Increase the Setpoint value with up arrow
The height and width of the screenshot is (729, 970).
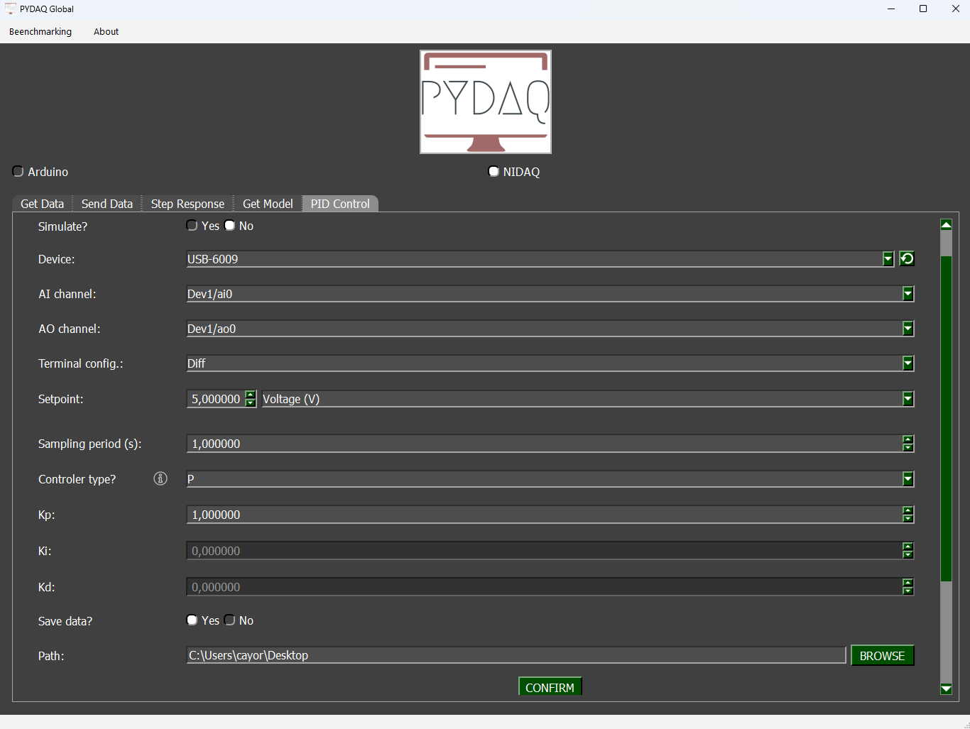tap(251, 395)
